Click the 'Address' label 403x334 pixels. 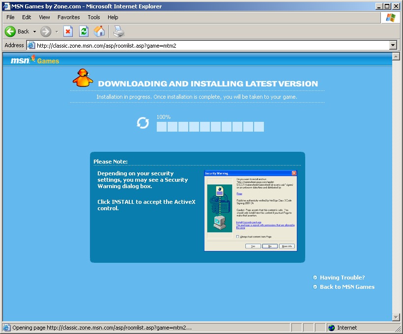coord(14,45)
